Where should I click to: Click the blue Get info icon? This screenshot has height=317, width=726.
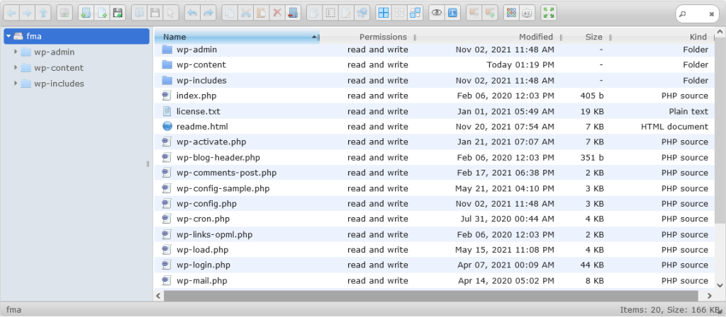[x=452, y=13]
